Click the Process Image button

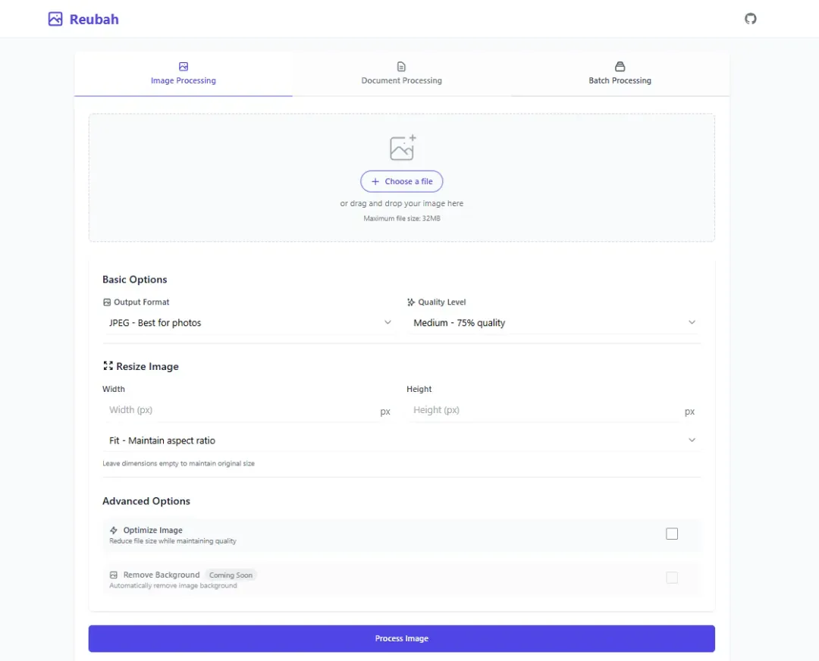coord(401,638)
